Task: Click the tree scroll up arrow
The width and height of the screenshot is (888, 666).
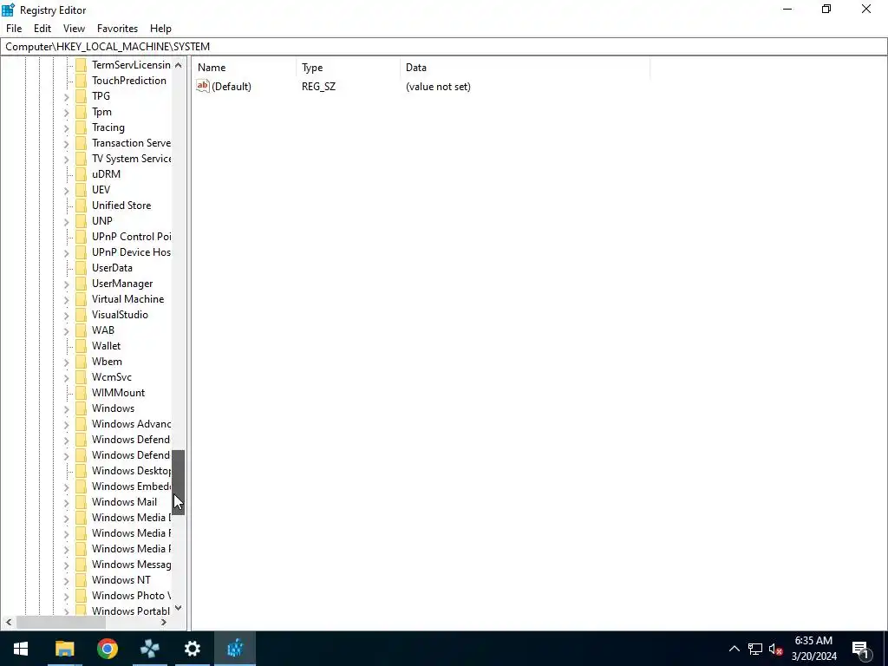Action: point(179,64)
